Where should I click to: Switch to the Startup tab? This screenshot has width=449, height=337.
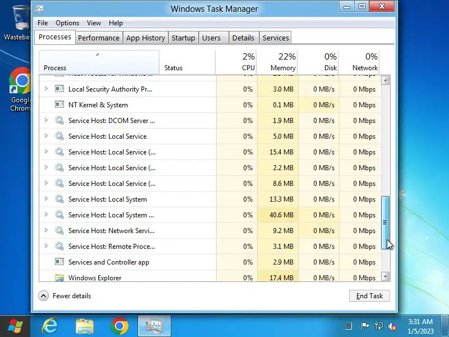pyautogui.click(x=184, y=38)
